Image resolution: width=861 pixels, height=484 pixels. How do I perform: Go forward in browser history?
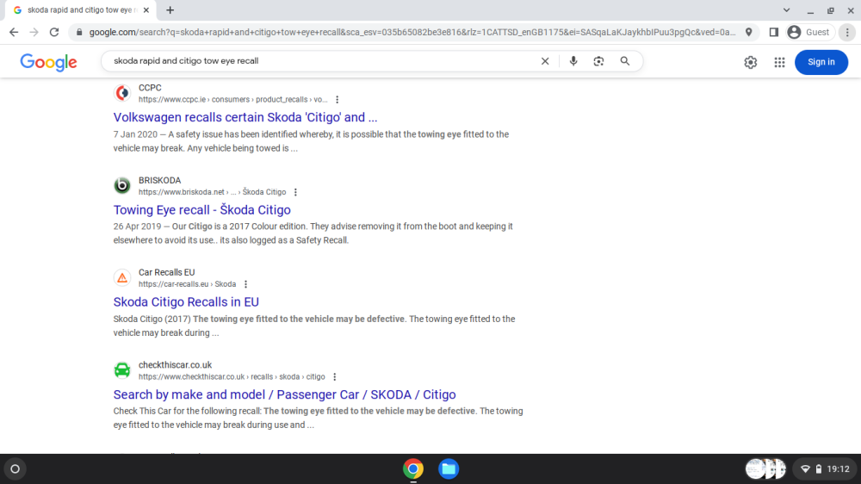[34, 33]
